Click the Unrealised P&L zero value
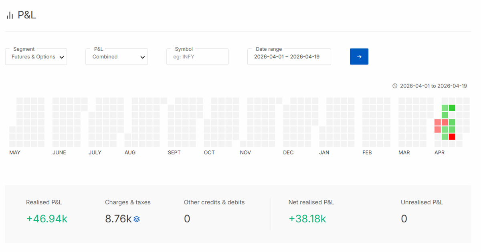Viewport: 481px width, 252px height. (x=404, y=219)
